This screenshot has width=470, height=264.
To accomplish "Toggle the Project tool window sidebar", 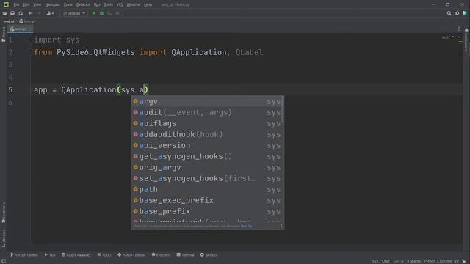I will tap(4, 34).
